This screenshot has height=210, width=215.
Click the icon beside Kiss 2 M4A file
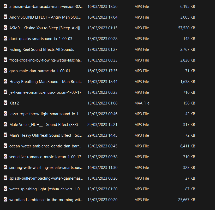click(x=5, y=103)
